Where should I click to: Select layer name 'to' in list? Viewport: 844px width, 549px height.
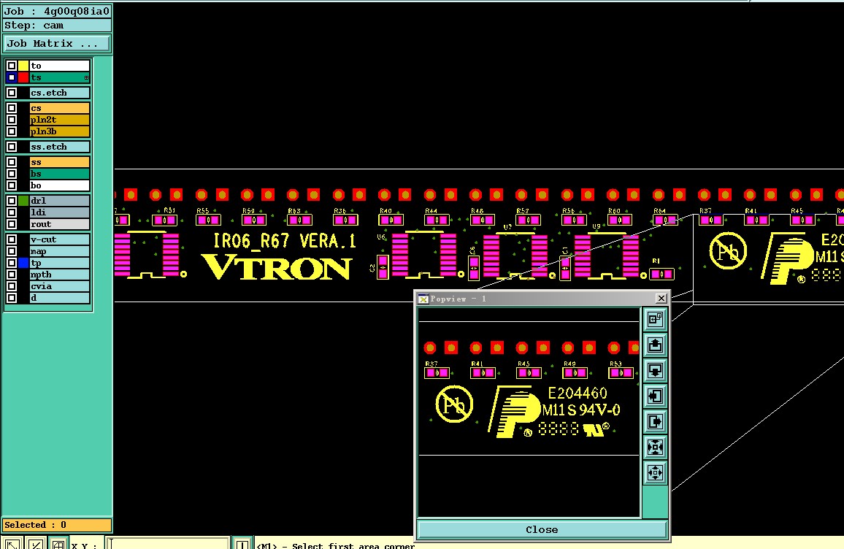click(x=59, y=66)
